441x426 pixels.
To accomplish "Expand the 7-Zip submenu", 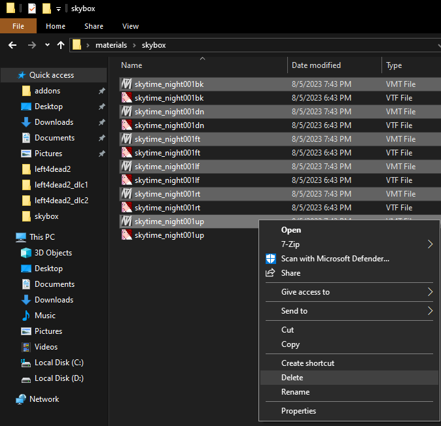I will click(x=349, y=244).
